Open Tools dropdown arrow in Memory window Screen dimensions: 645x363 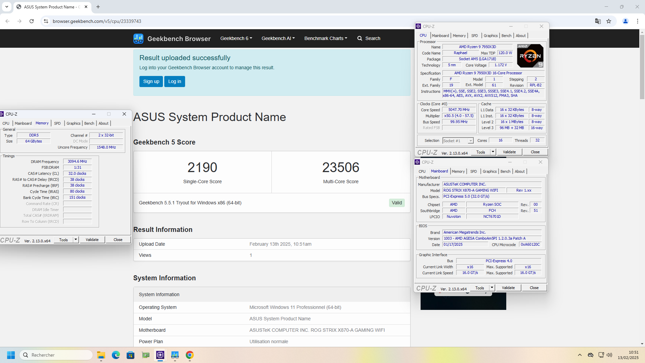pyautogui.click(x=76, y=240)
